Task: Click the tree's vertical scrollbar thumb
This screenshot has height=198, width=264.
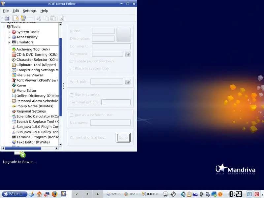Action: click(60, 77)
